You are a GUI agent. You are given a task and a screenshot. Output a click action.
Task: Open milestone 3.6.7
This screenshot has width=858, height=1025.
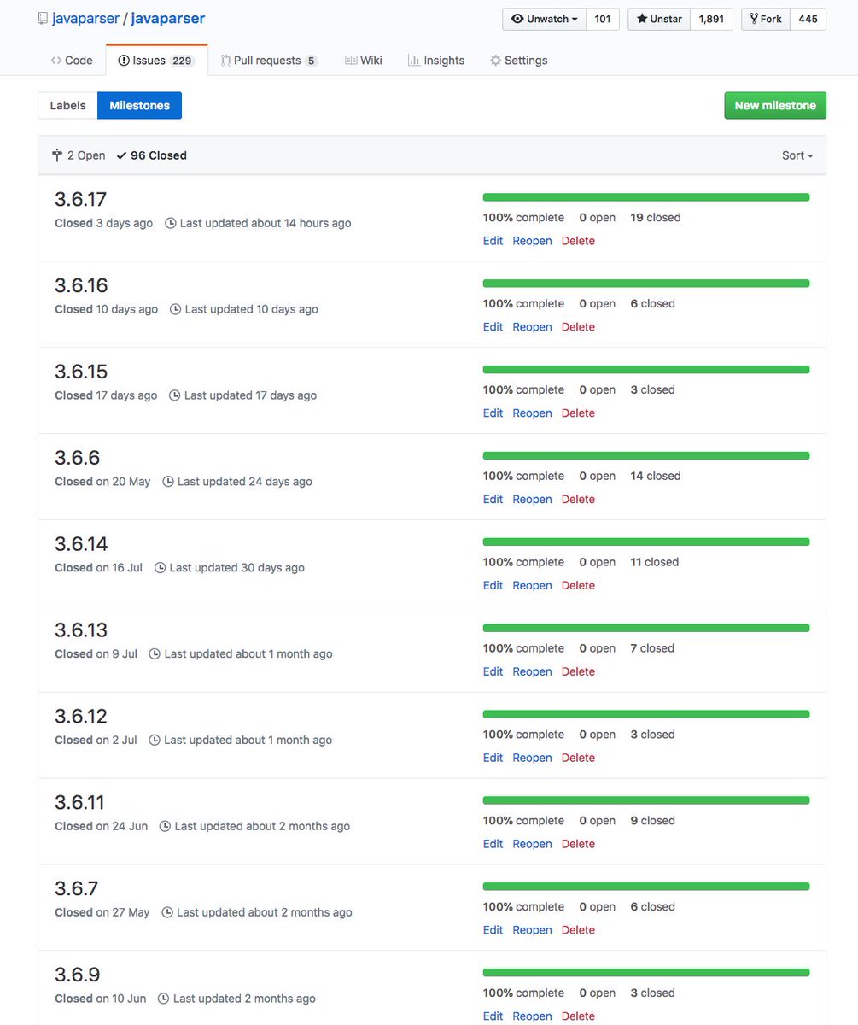(77, 890)
